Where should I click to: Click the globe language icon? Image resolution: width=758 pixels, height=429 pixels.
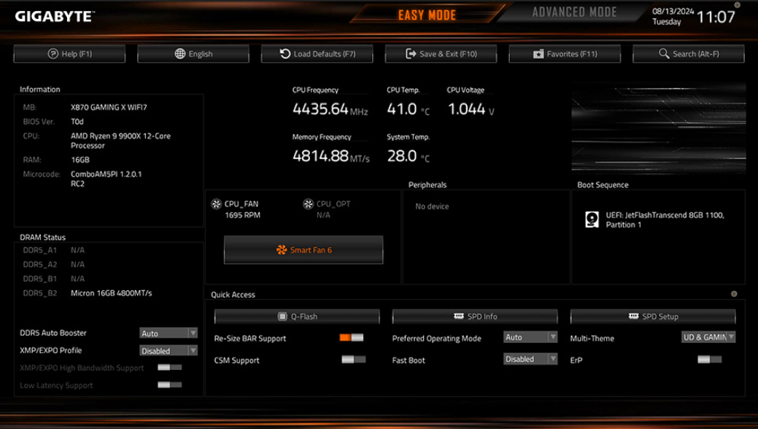[x=179, y=54]
